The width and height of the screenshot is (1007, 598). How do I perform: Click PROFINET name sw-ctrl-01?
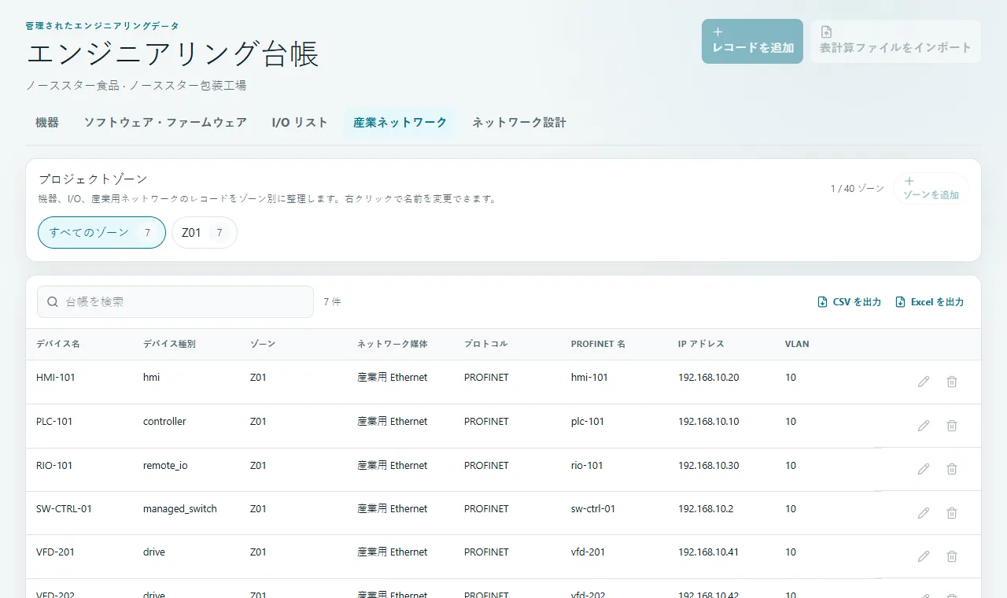click(593, 509)
